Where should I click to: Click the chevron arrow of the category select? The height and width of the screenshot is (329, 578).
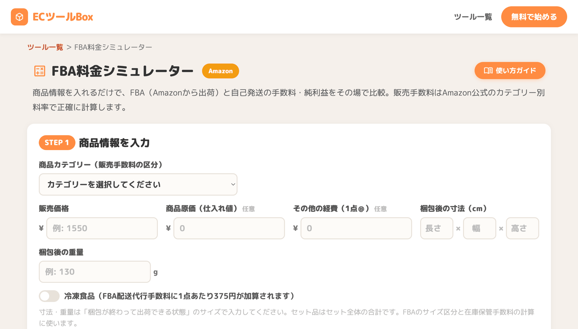click(x=233, y=184)
